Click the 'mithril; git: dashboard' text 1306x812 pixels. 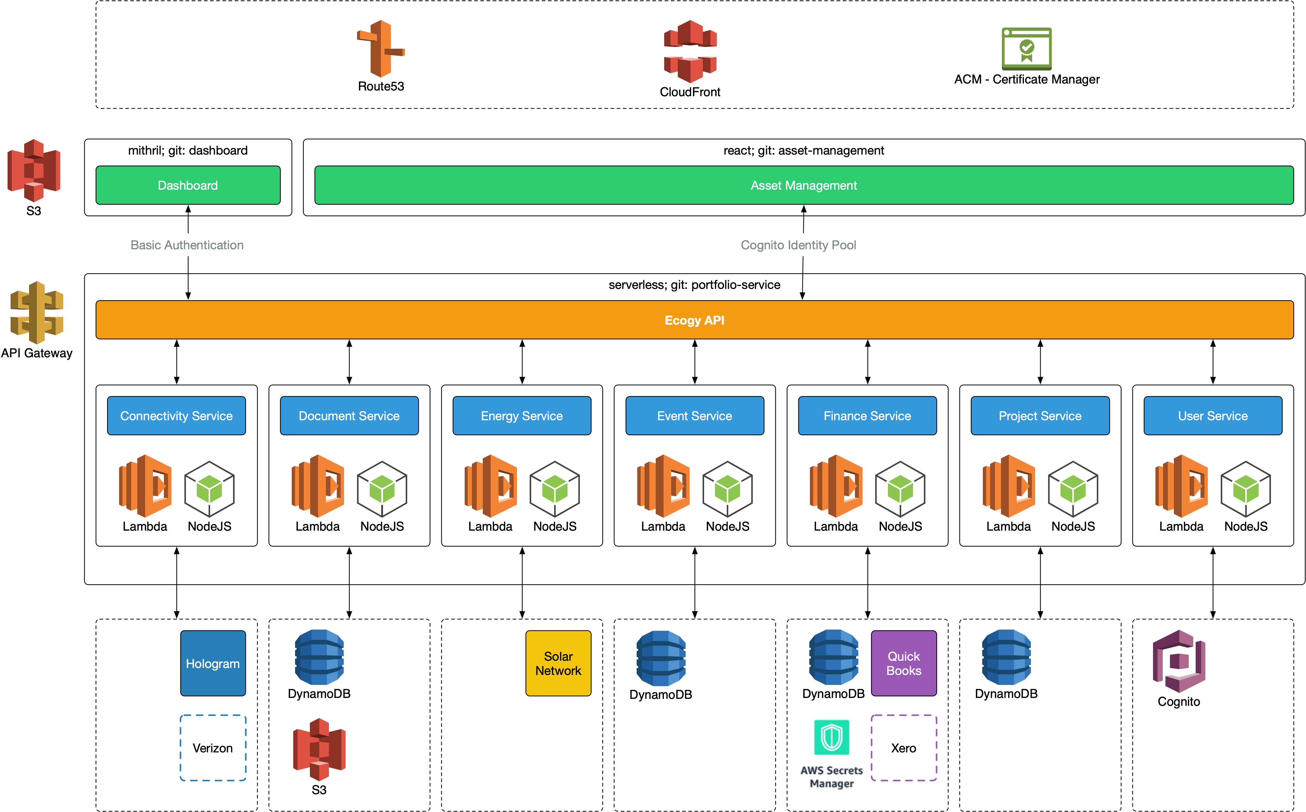[188, 150]
